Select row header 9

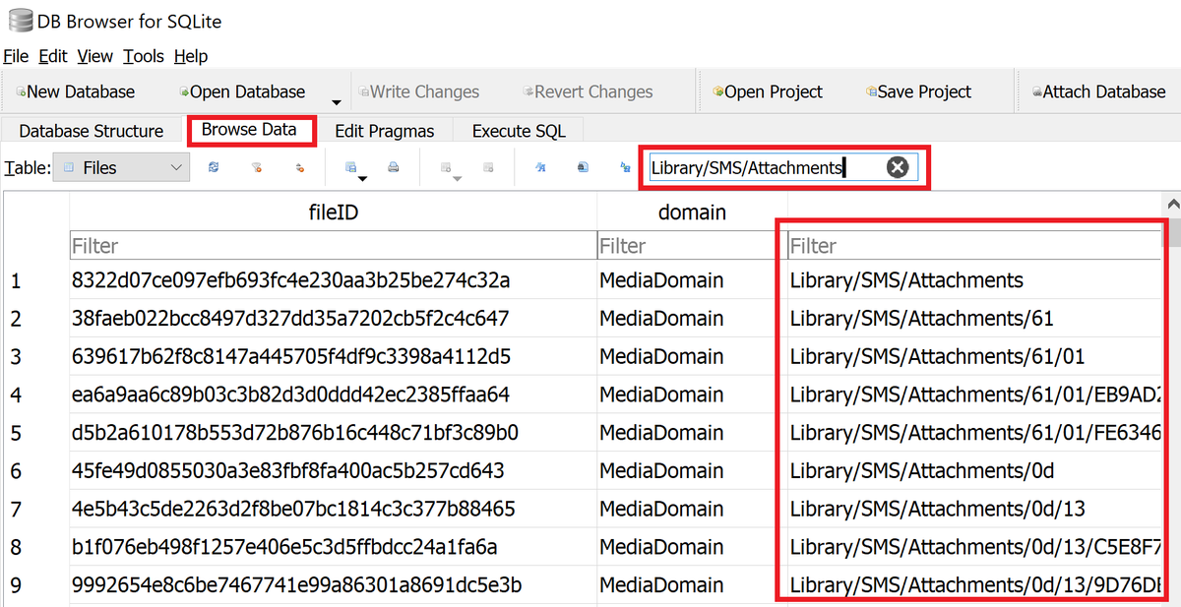(35, 586)
